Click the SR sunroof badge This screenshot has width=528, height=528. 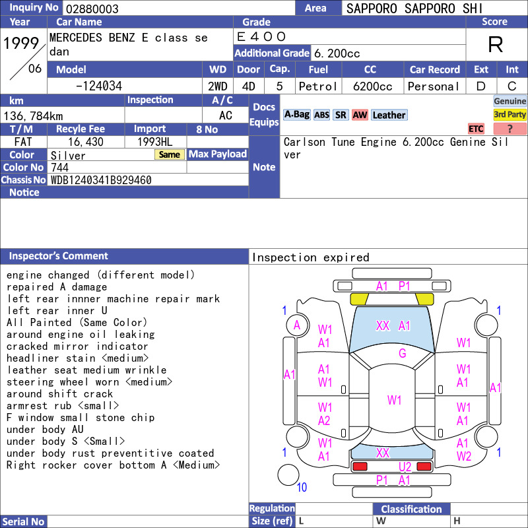click(x=341, y=115)
